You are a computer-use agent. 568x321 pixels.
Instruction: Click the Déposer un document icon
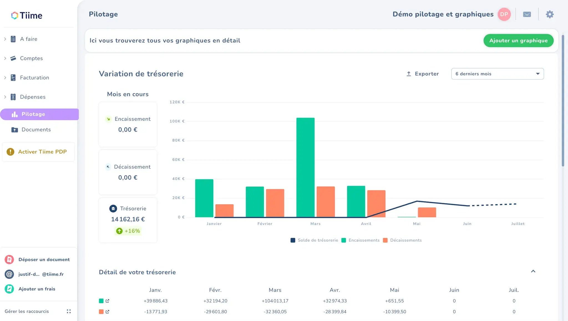(x=9, y=259)
